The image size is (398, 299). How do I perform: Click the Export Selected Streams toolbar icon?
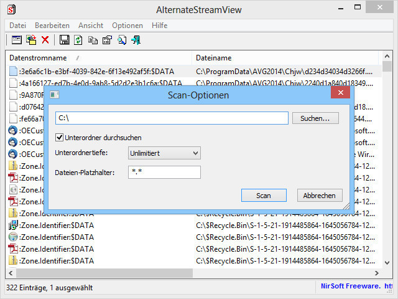click(x=31, y=40)
